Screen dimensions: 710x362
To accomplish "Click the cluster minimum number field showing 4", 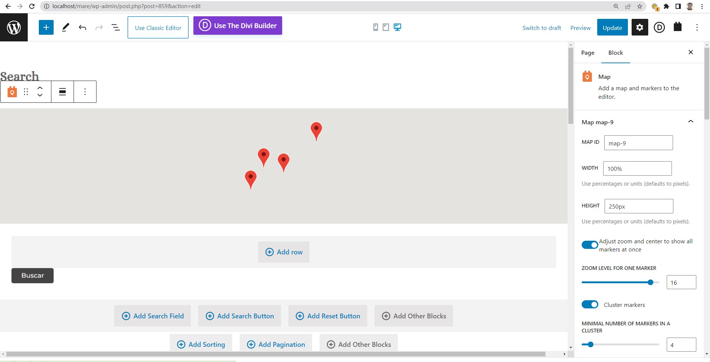I will (681, 345).
